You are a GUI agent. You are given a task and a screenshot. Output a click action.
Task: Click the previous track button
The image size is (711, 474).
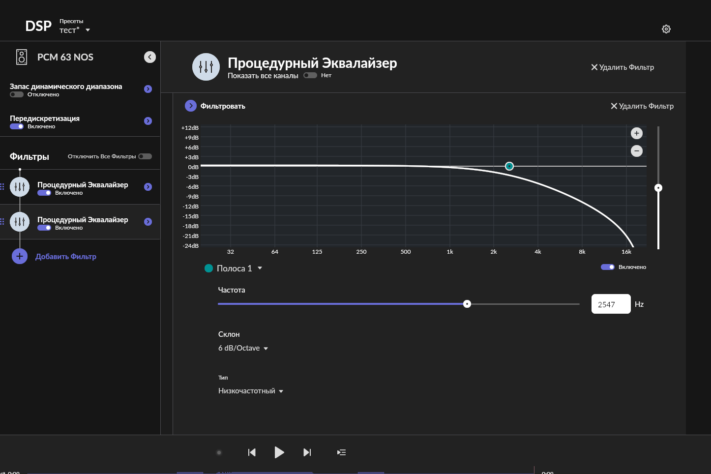point(252,452)
